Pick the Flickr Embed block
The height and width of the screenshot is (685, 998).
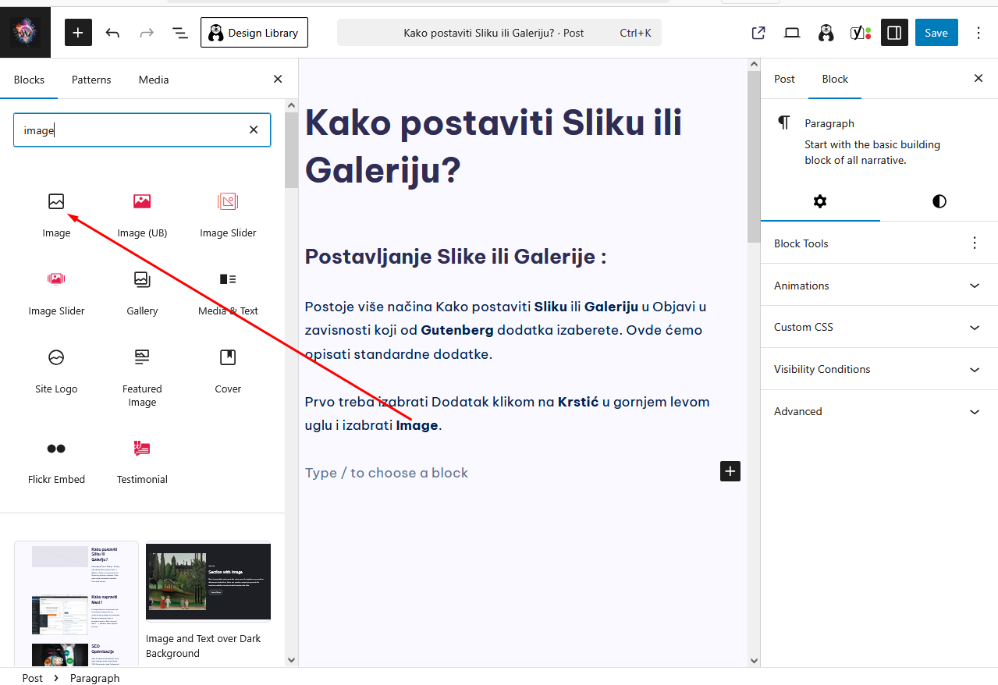tap(56, 449)
